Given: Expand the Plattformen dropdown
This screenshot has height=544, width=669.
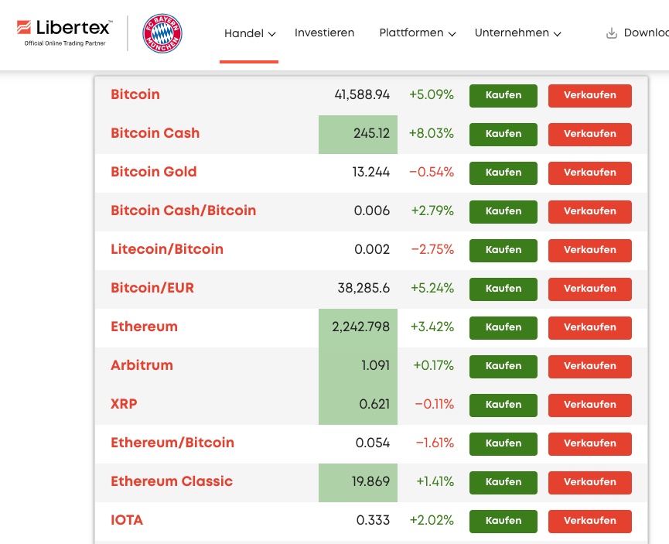Looking at the screenshot, I should (x=415, y=33).
